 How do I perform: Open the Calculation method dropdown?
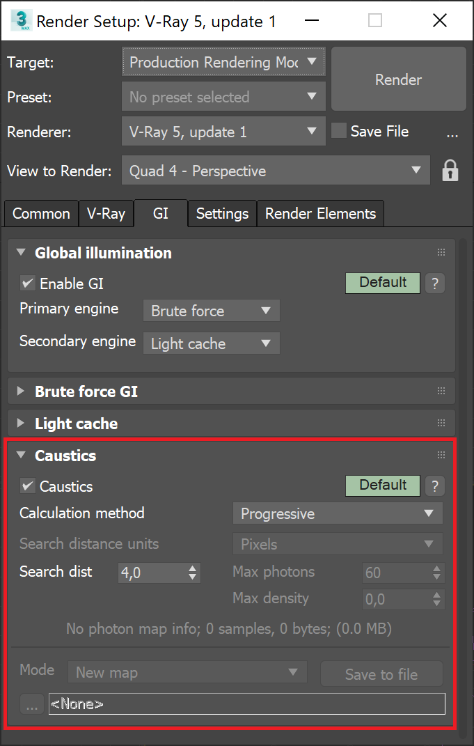[x=338, y=514]
